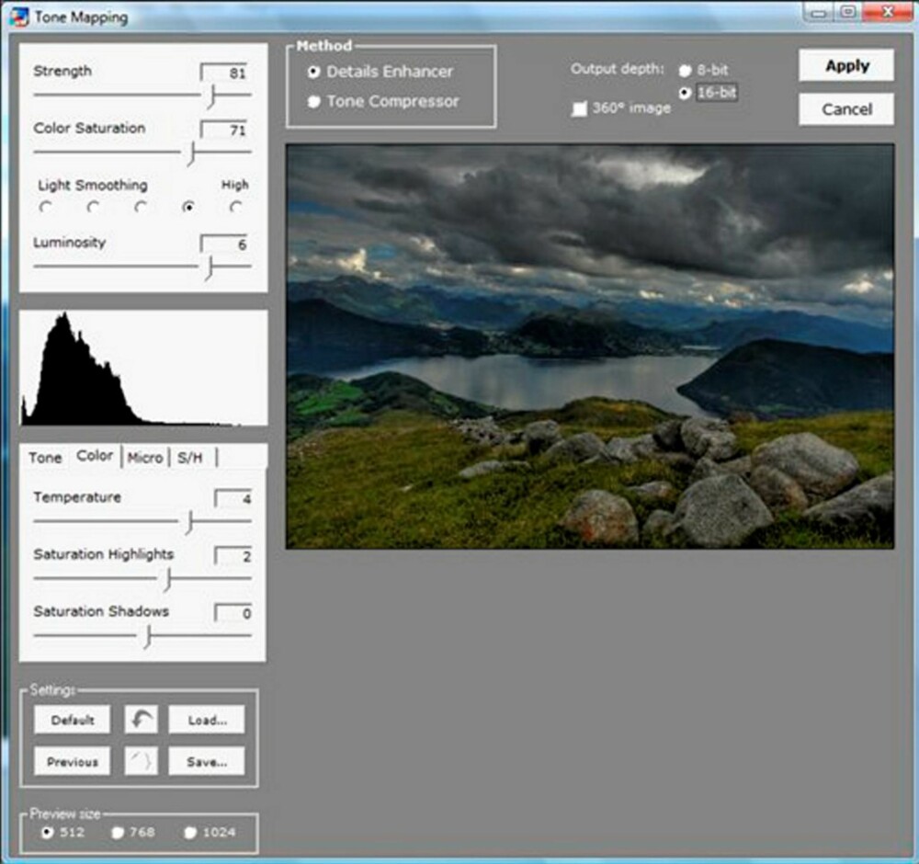Reset settings with the Default button
Image resolution: width=919 pixels, height=864 pixels.
coord(72,720)
